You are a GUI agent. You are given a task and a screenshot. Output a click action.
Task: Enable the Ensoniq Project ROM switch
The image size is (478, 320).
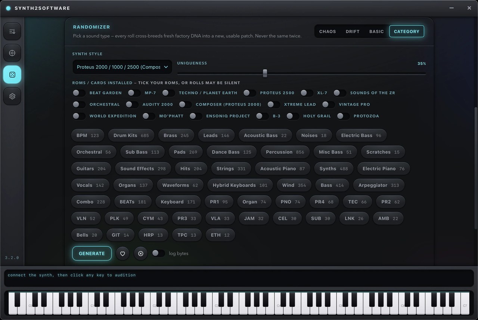point(196,116)
